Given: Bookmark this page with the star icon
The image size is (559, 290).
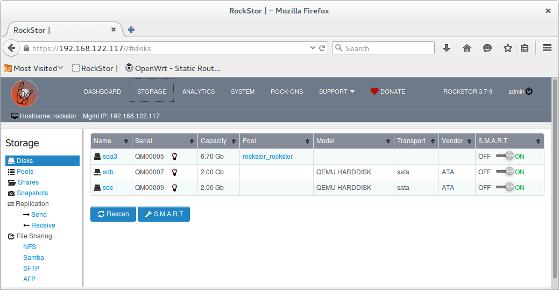Looking at the screenshot, I should (x=508, y=48).
